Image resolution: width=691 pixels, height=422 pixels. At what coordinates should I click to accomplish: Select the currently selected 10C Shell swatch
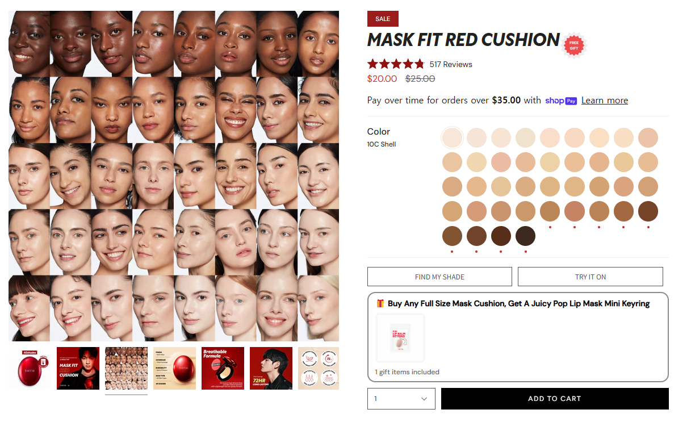[453, 138]
